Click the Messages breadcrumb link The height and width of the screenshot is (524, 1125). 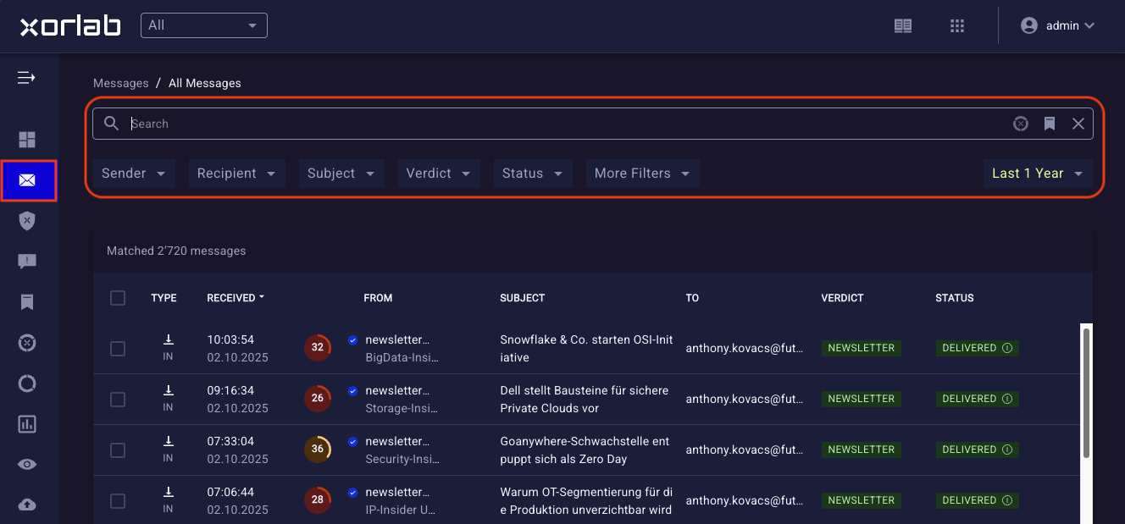[x=121, y=83]
